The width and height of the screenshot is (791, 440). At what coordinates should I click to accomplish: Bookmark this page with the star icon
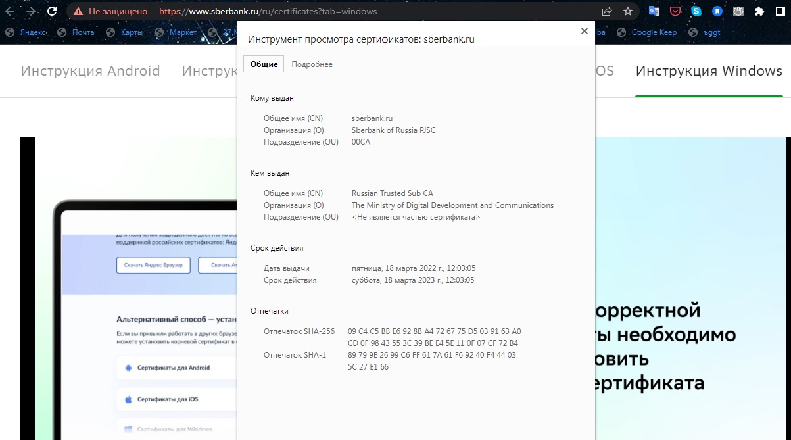(627, 11)
